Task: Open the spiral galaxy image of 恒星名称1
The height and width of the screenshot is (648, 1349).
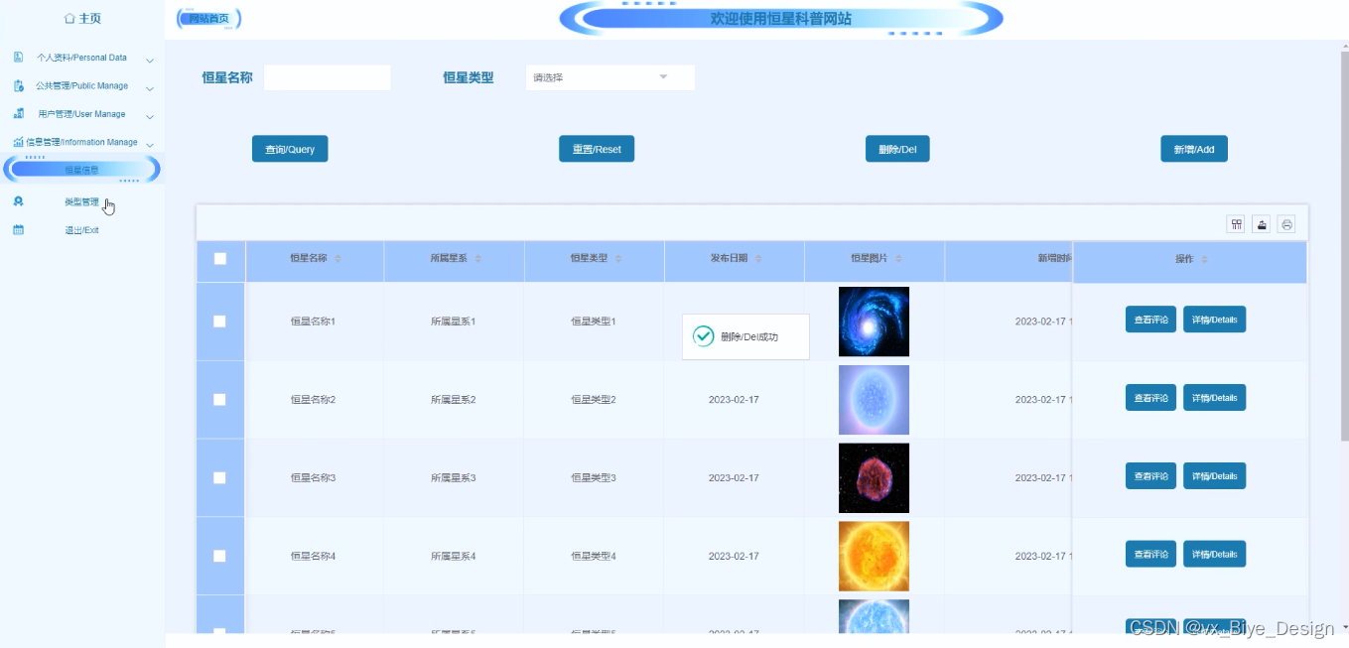Action: 874,322
